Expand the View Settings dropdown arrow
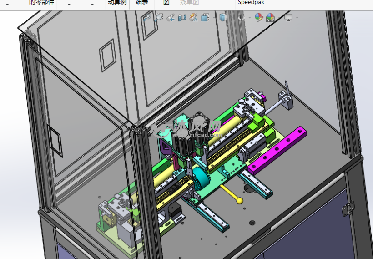 [297, 18]
